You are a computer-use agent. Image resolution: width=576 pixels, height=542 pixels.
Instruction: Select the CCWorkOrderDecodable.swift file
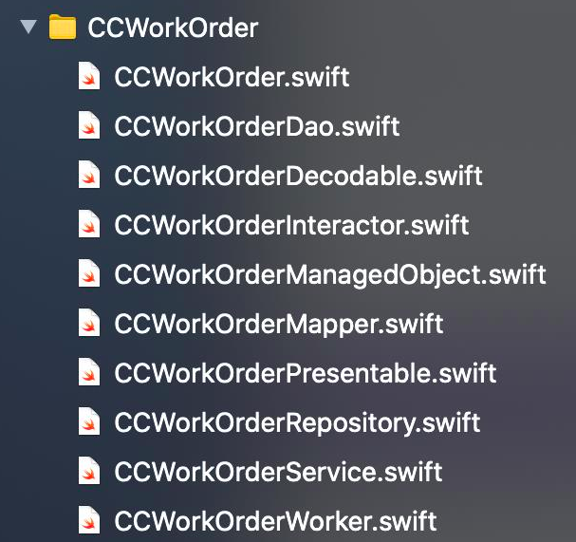(298, 176)
